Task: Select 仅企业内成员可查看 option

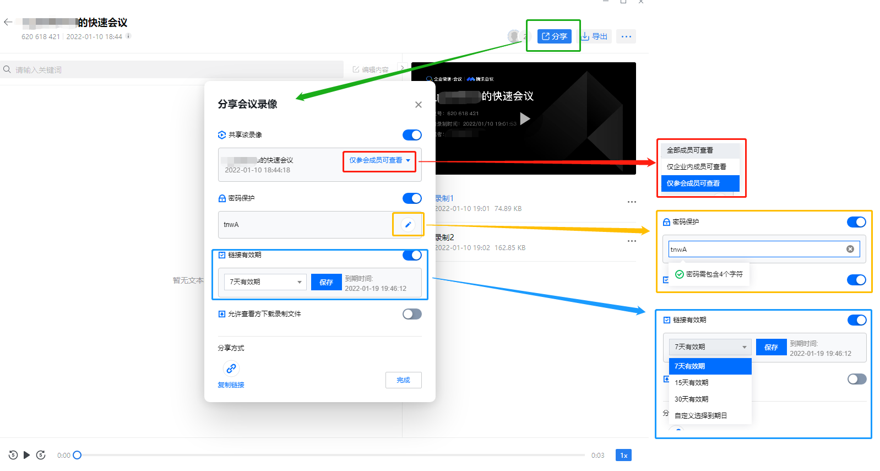Action: [700, 166]
